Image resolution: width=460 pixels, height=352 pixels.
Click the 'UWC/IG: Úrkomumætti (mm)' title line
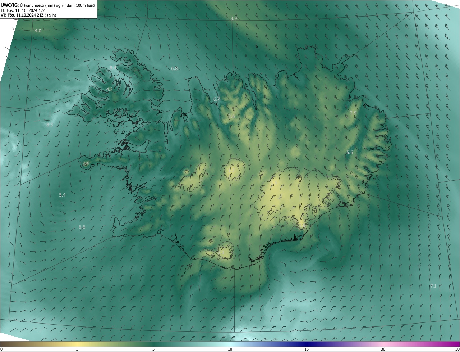tap(48, 5)
